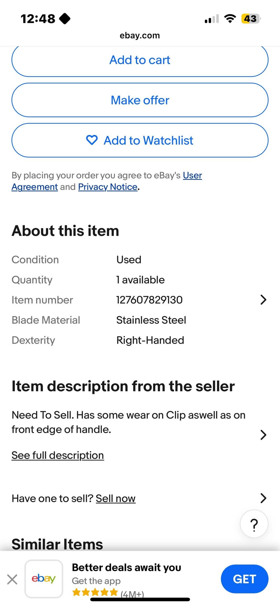Tap the five-star app rating
The height and width of the screenshot is (607, 280).
tap(95, 592)
